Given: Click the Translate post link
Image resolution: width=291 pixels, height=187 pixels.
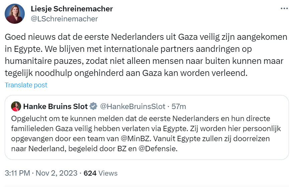Looking at the screenshot, I should click(x=26, y=85).
